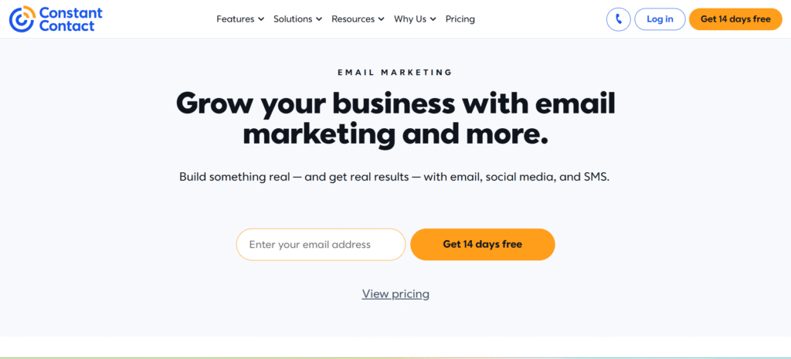Open the Solutions menu label
The image size is (791, 359).
pos(293,19)
